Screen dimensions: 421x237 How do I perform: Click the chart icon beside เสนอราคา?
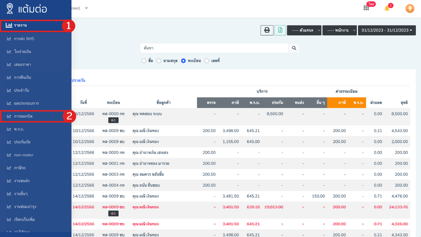9,64
